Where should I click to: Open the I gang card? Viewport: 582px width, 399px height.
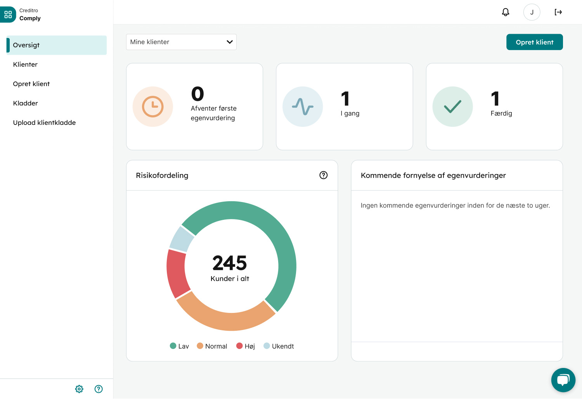345,107
